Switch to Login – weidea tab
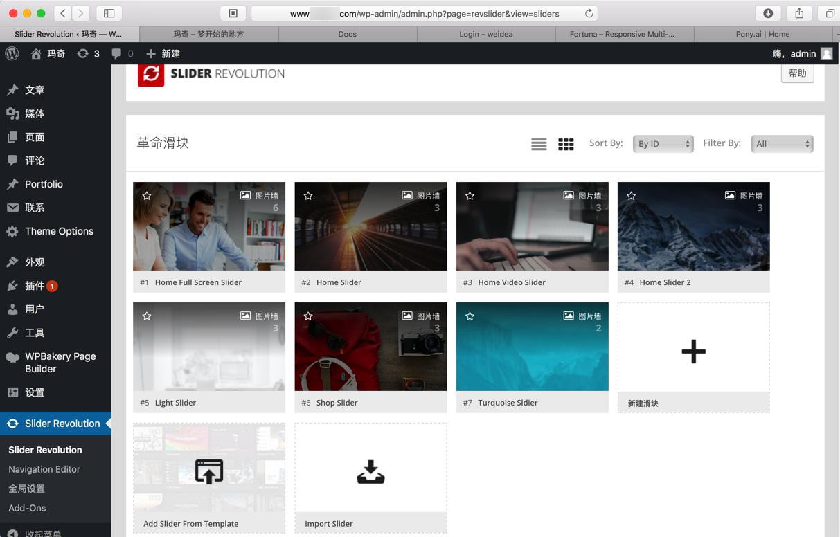The image size is (840, 537). [486, 34]
